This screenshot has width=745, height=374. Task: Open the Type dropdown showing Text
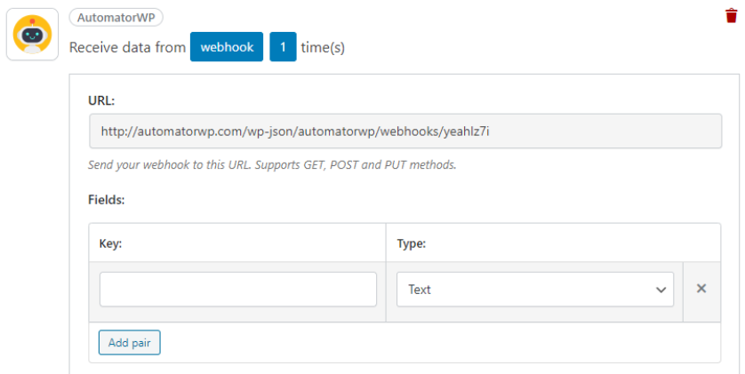535,289
